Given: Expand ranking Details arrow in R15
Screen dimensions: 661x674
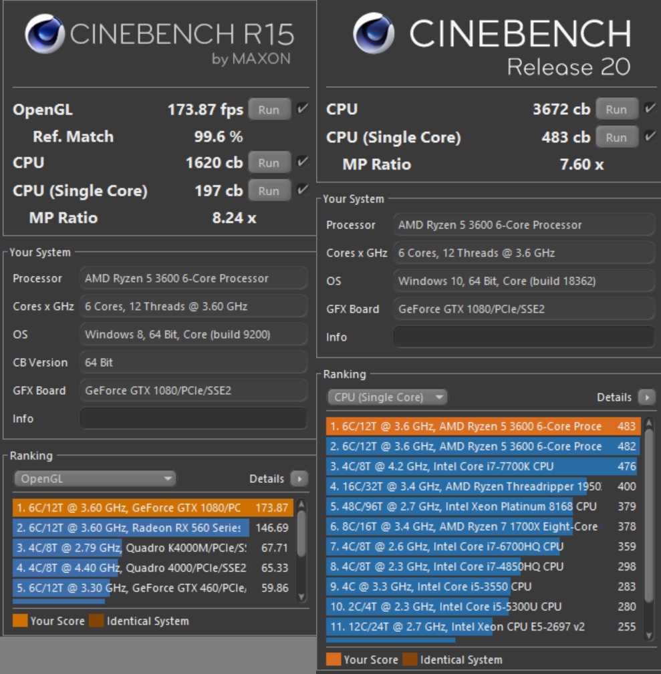Looking at the screenshot, I should click(299, 478).
